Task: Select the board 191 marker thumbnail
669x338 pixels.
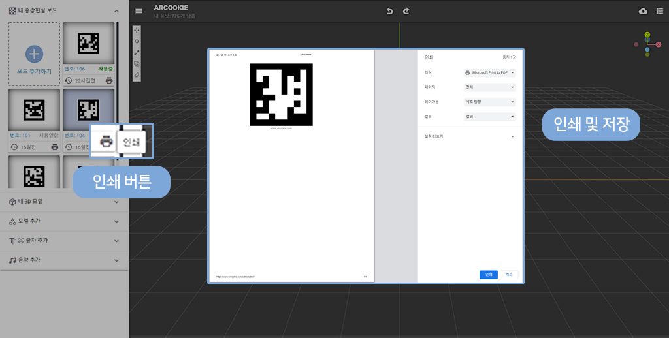Action: tap(34, 110)
